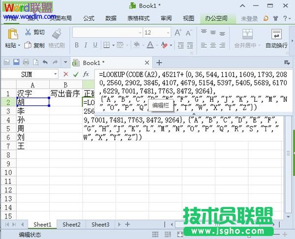The height and width of the screenshot is (239, 295).
Task: Click the Auto Wrap text icon
Action: pos(276,34)
